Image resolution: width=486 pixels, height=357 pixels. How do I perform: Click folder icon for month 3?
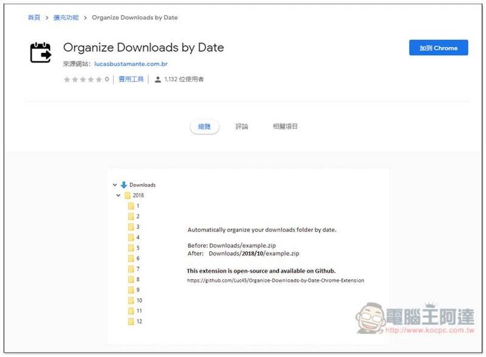[x=131, y=227]
